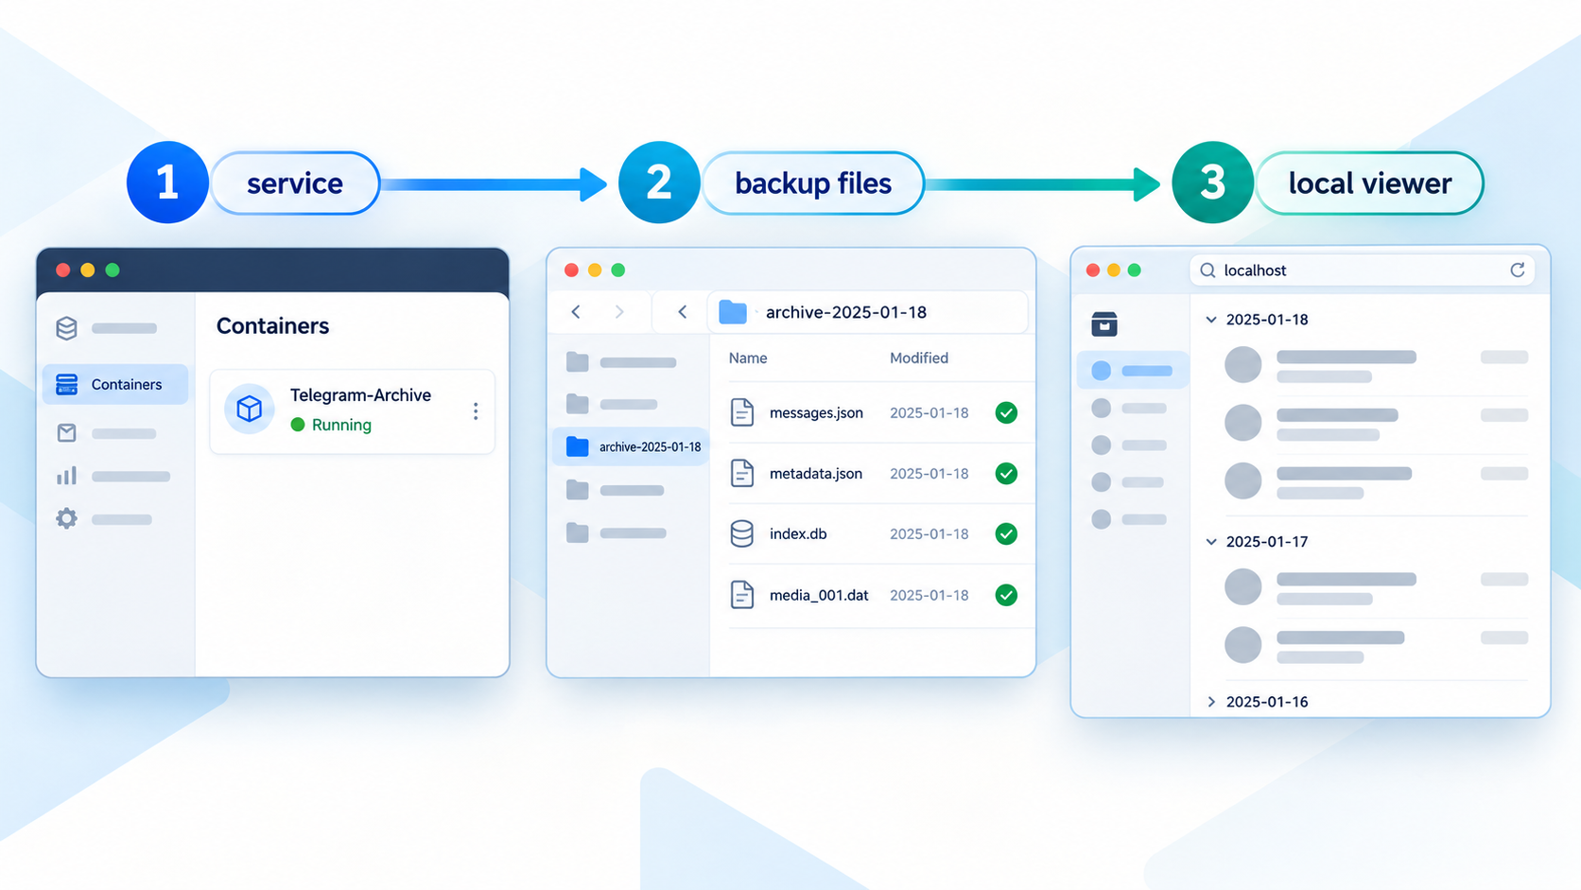This screenshot has width=1581, height=890.
Task: Open the bar chart icon in the sidebar
Action: pos(66,476)
